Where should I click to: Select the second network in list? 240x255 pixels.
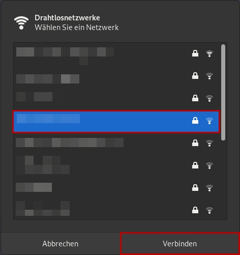117,77
